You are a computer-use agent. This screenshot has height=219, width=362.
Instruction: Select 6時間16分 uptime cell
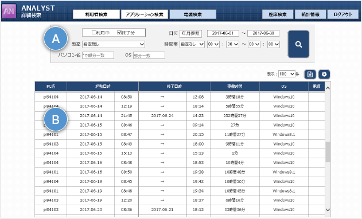tap(235, 200)
